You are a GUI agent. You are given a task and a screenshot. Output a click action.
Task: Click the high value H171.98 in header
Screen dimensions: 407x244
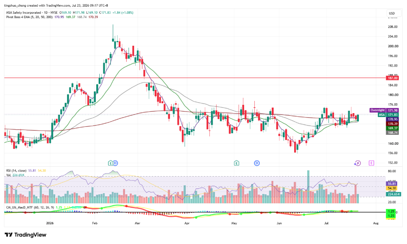pyautogui.click(x=78, y=13)
